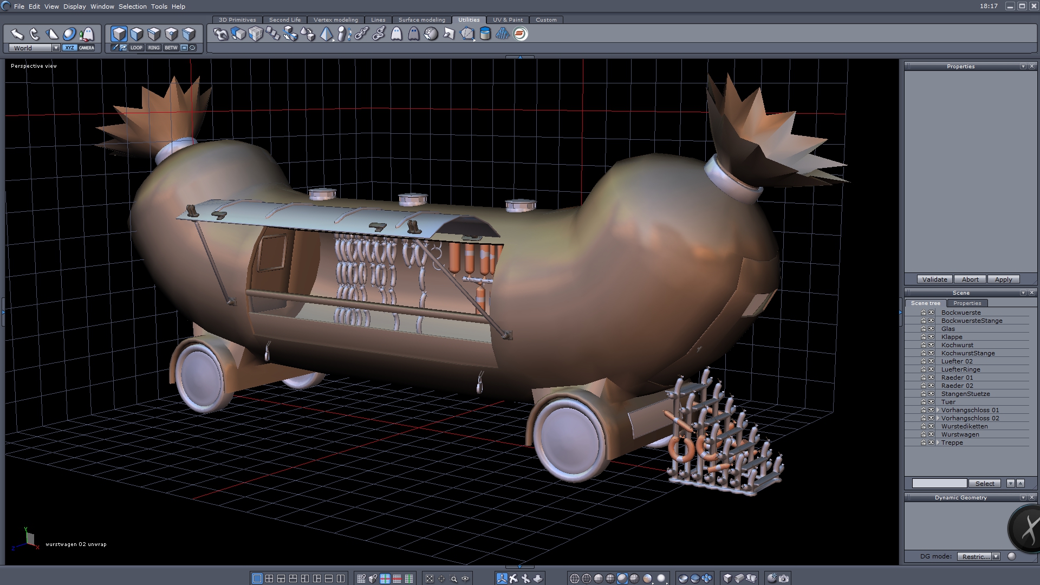Click the round DG mode indicator
This screenshot has width=1040, height=585.
coord(1011,556)
